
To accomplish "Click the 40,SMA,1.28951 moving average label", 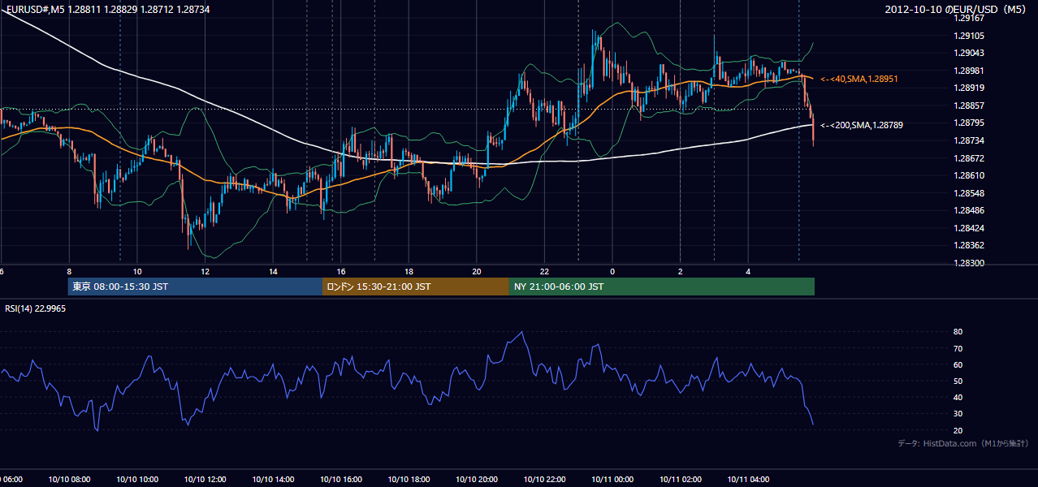I will click(859, 79).
